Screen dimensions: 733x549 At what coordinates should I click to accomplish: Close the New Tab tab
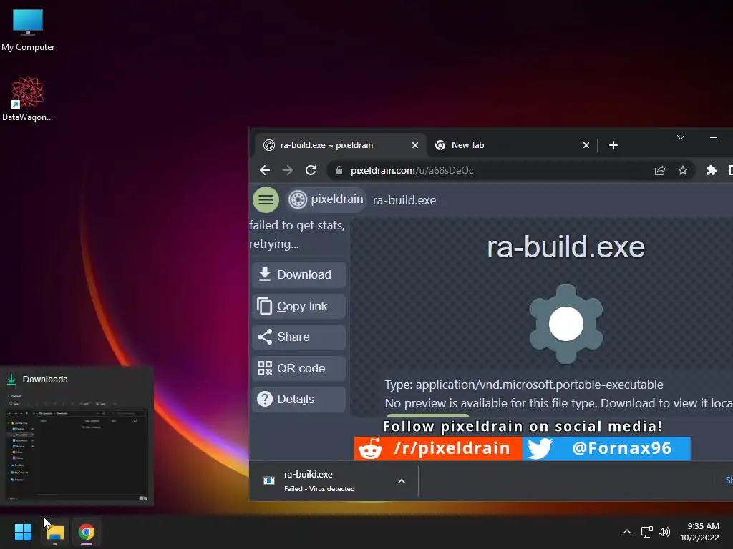tap(586, 145)
